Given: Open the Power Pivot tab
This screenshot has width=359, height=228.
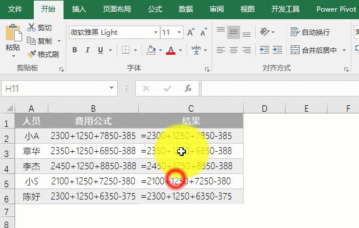Looking at the screenshot, I should 336,9.
